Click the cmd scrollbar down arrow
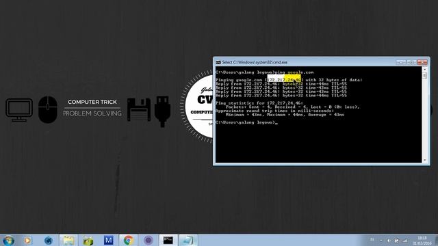Image resolution: width=438 pixels, height=246 pixels. click(x=424, y=160)
